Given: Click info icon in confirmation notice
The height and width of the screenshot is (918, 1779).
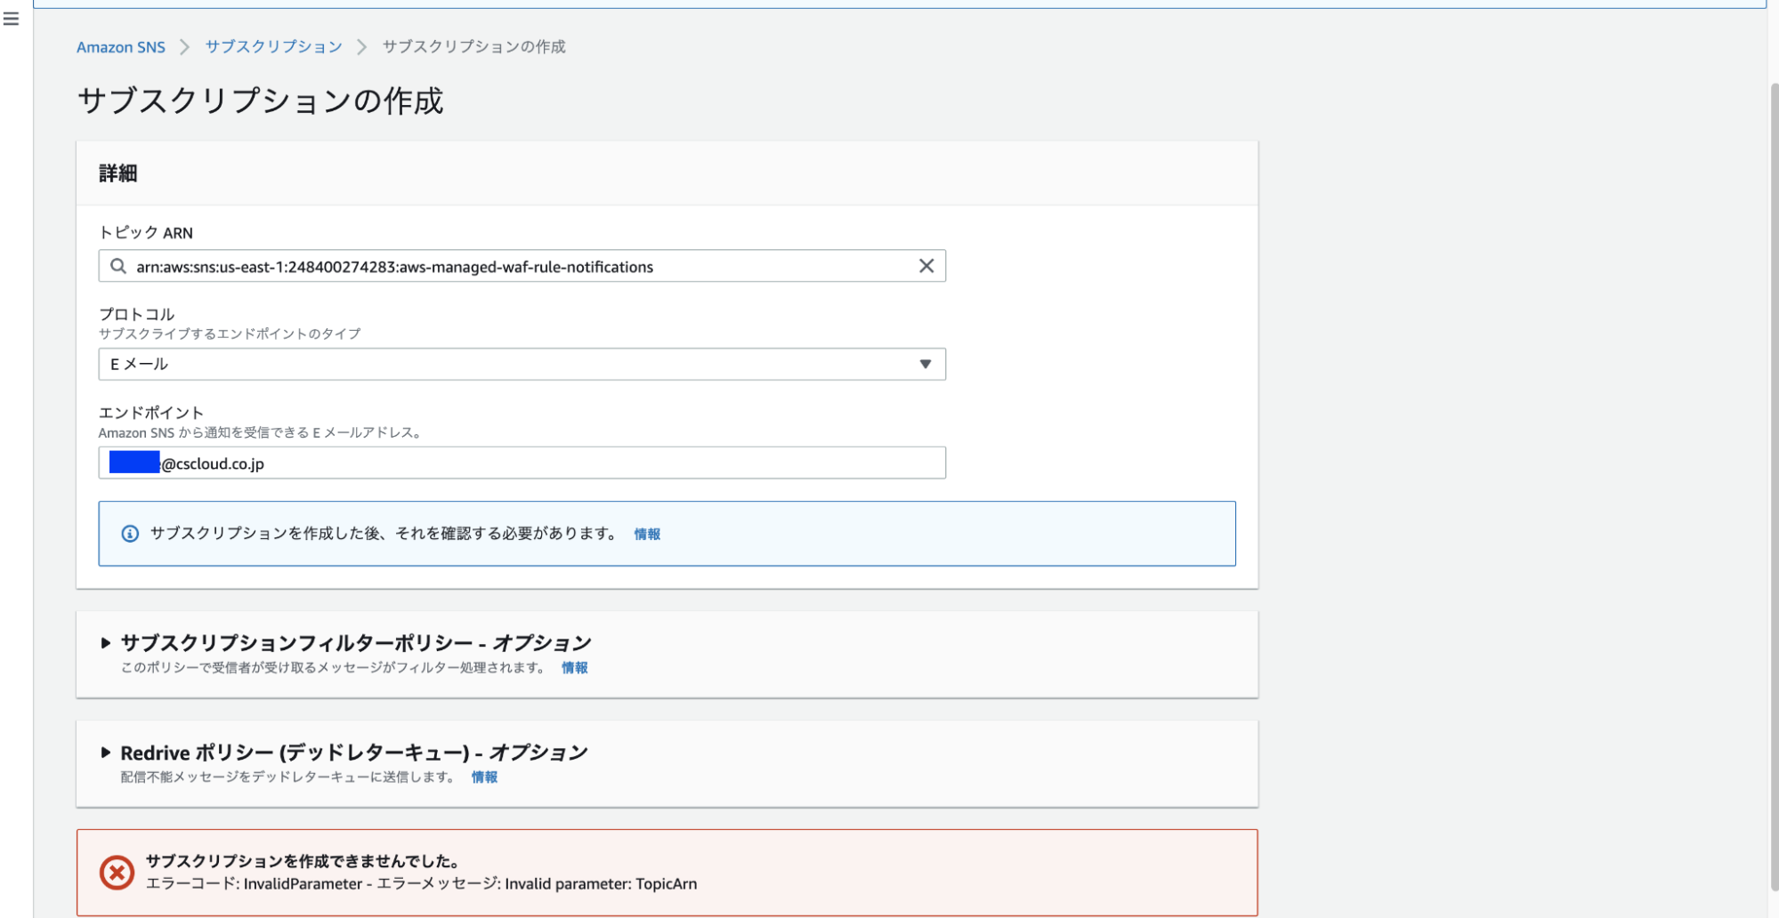Looking at the screenshot, I should click(130, 534).
